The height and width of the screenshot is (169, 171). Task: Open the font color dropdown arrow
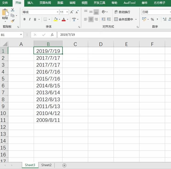click(x=68, y=19)
